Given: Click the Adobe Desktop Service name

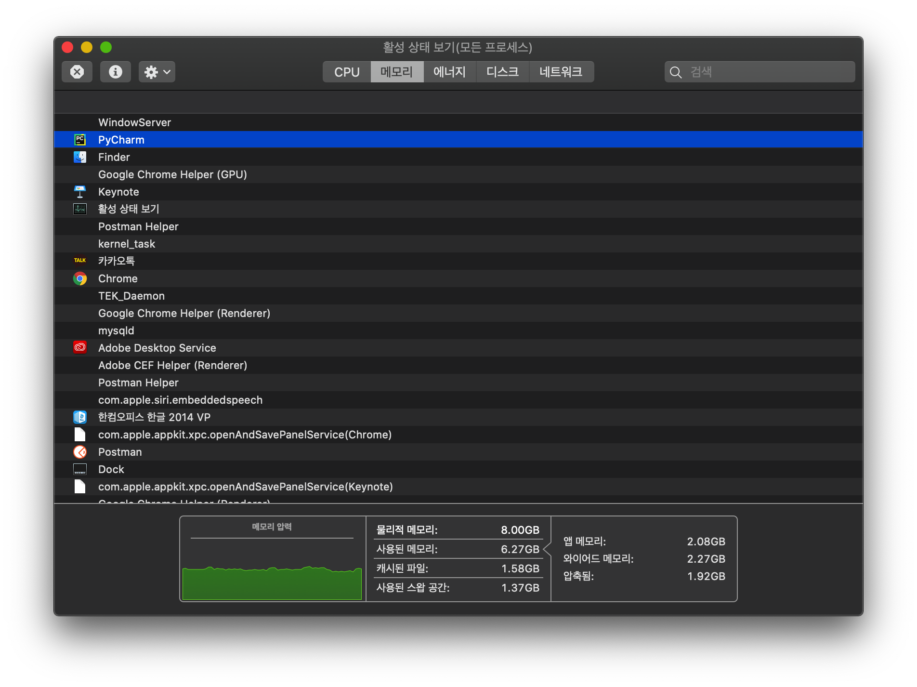Looking at the screenshot, I should click(x=157, y=348).
